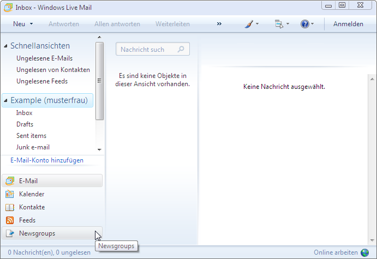377x259 pixels.
Task: Open the Drafts folder
Action: pos(25,124)
